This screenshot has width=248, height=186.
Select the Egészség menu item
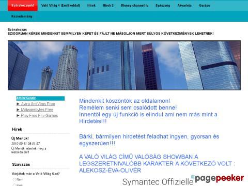tap(163, 6)
